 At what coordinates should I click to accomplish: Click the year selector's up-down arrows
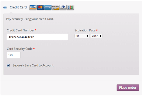tap(100, 36)
